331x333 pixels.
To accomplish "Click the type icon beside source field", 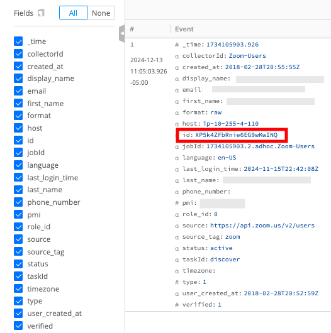I will 177,226.
